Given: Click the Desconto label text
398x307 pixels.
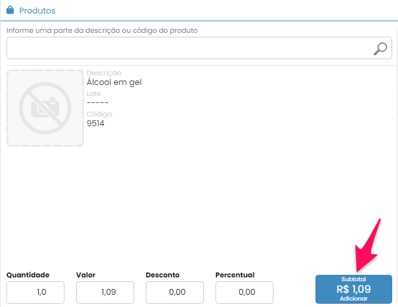Looking at the screenshot, I should point(163,275).
